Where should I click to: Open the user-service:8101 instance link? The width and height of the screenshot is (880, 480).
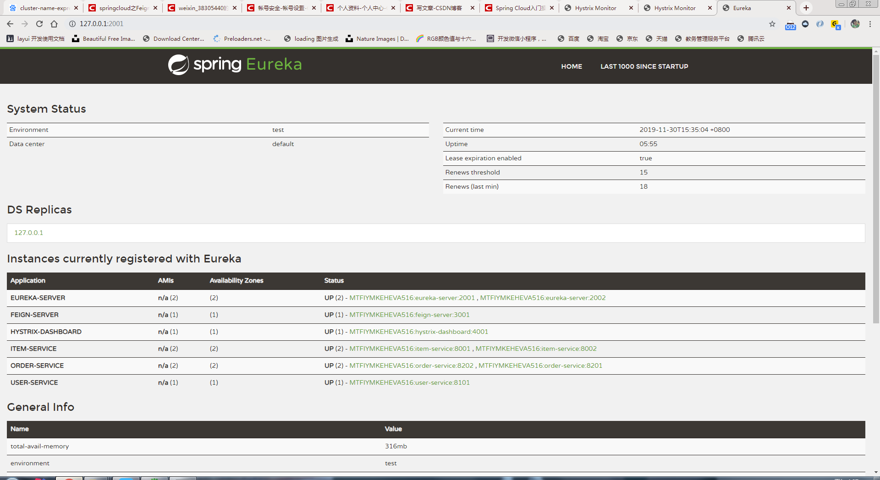pyautogui.click(x=409, y=382)
